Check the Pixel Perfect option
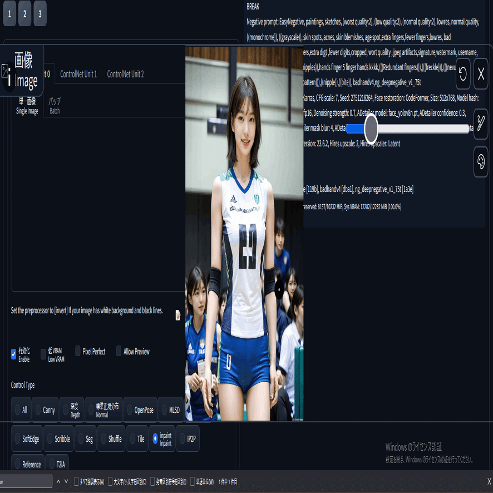Image resolution: width=493 pixels, height=493 pixels. click(x=78, y=351)
